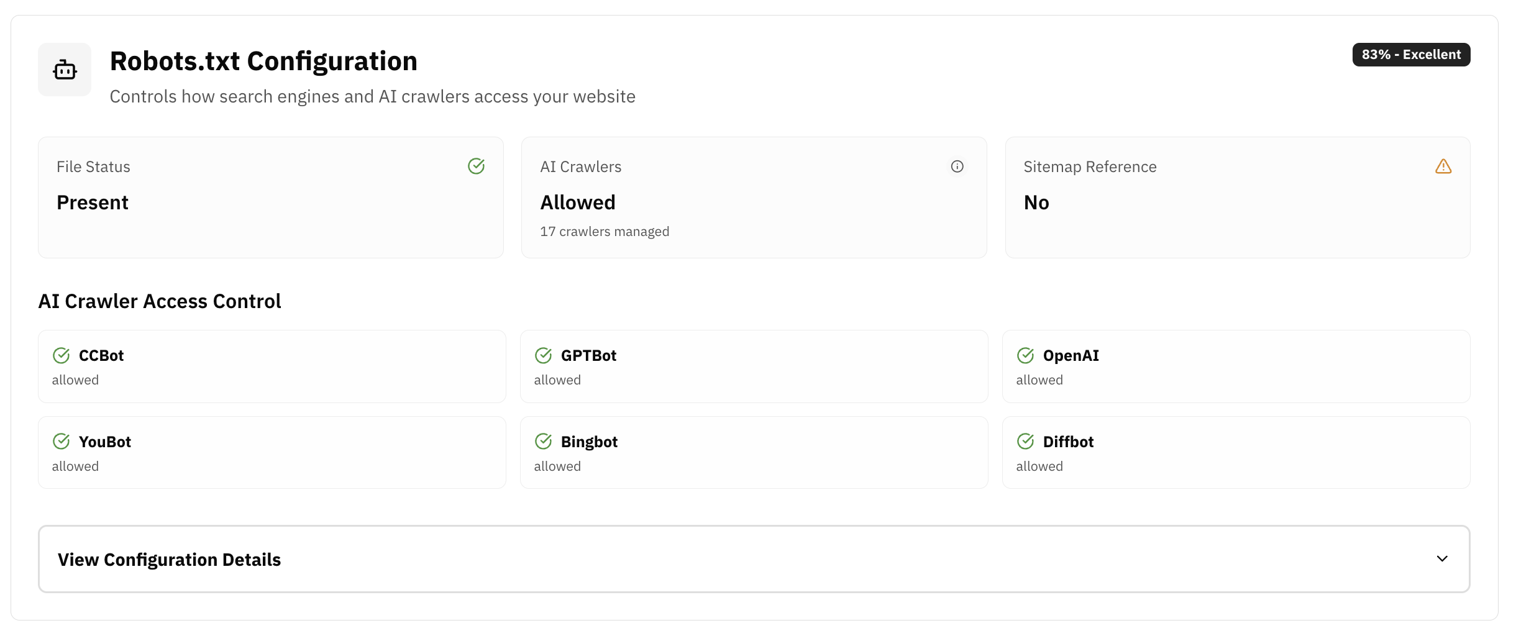
Task: Click the Sitemap Reference No value
Action: (1036, 202)
